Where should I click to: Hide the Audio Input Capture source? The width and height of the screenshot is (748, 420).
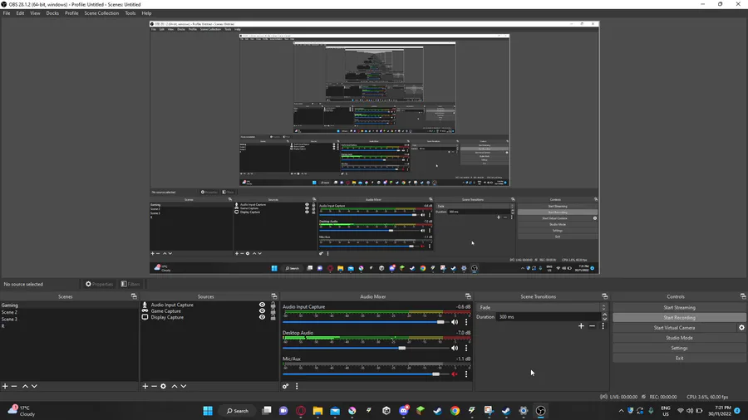click(262, 305)
